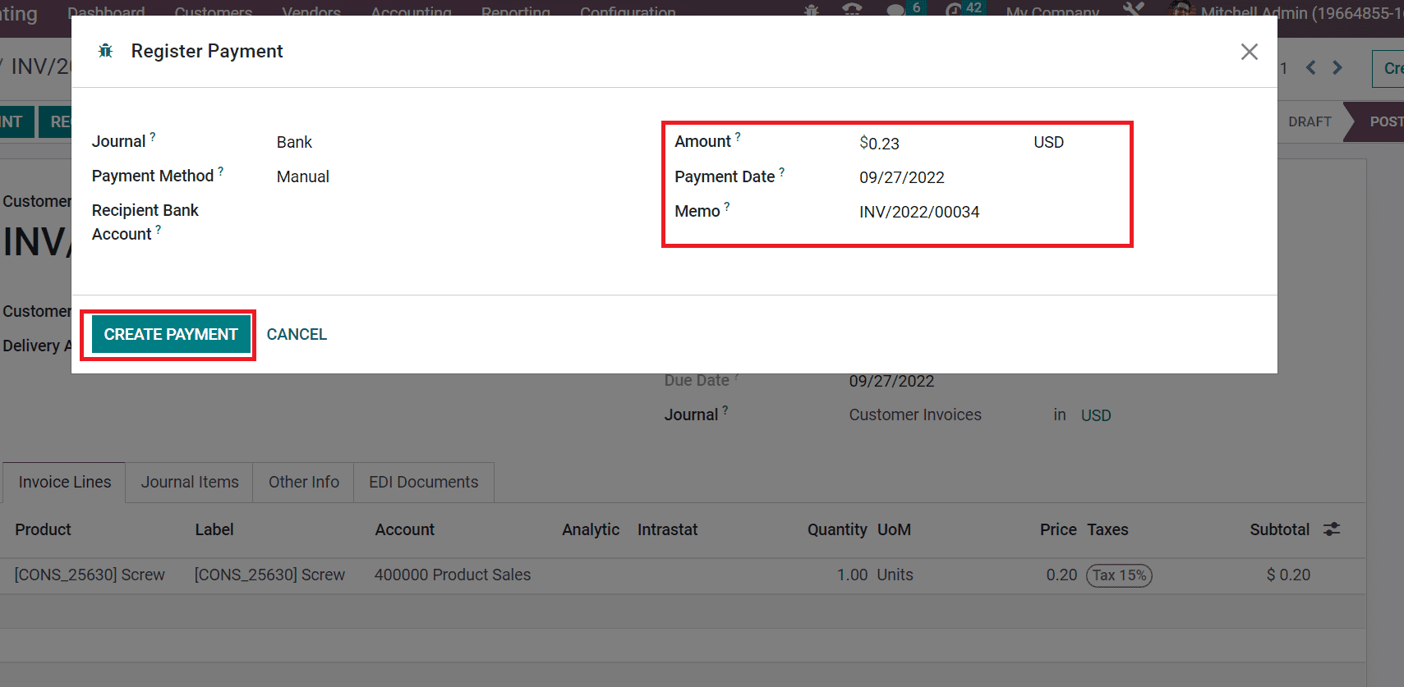Go to previous record arrow
1404x687 pixels.
[1311, 67]
